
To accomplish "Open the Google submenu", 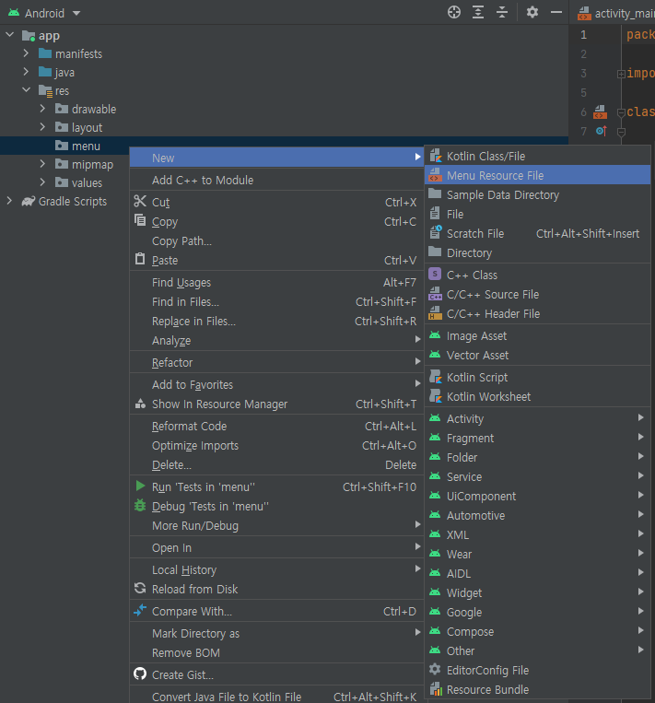I will point(537,612).
